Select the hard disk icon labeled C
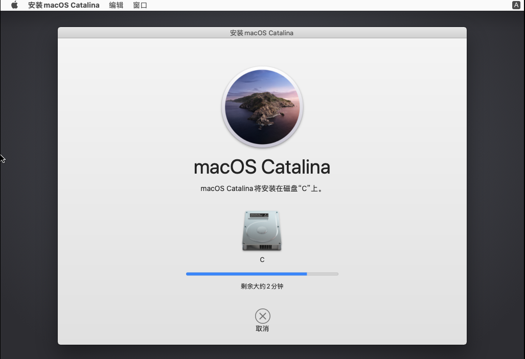 pyautogui.click(x=262, y=231)
